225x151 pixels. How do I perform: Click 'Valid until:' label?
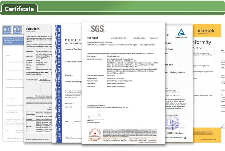point(69,107)
